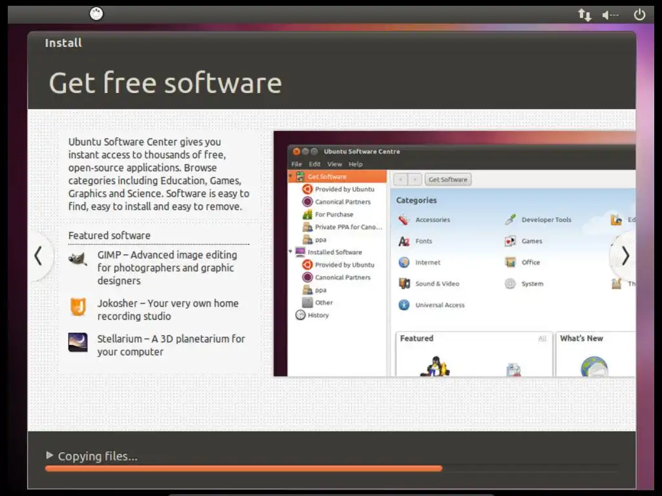Open the Universal Access category icon
This screenshot has width=662, height=496.
point(404,305)
